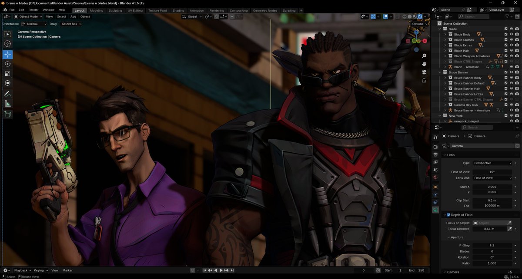522x279 pixels.
Task: Open the viewport Add menu
Action: tap(73, 16)
